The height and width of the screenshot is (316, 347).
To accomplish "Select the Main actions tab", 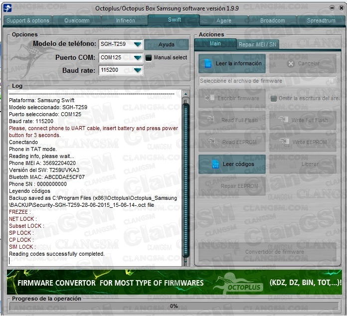I will pyautogui.click(x=215, y=43).
